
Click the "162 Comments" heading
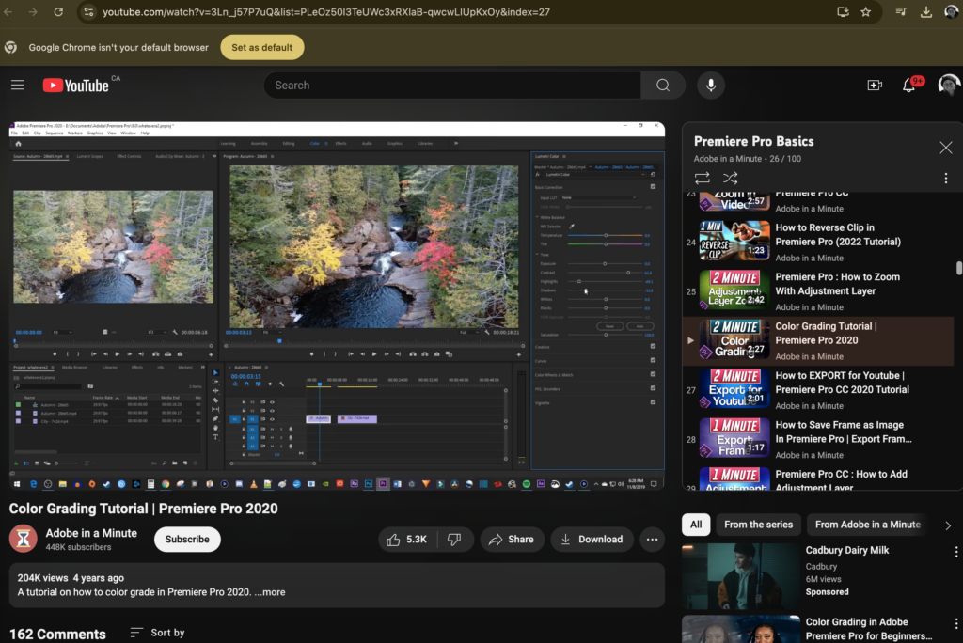coord(57,634)
